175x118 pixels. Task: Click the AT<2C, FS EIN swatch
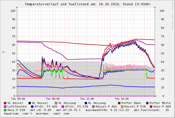63,106
